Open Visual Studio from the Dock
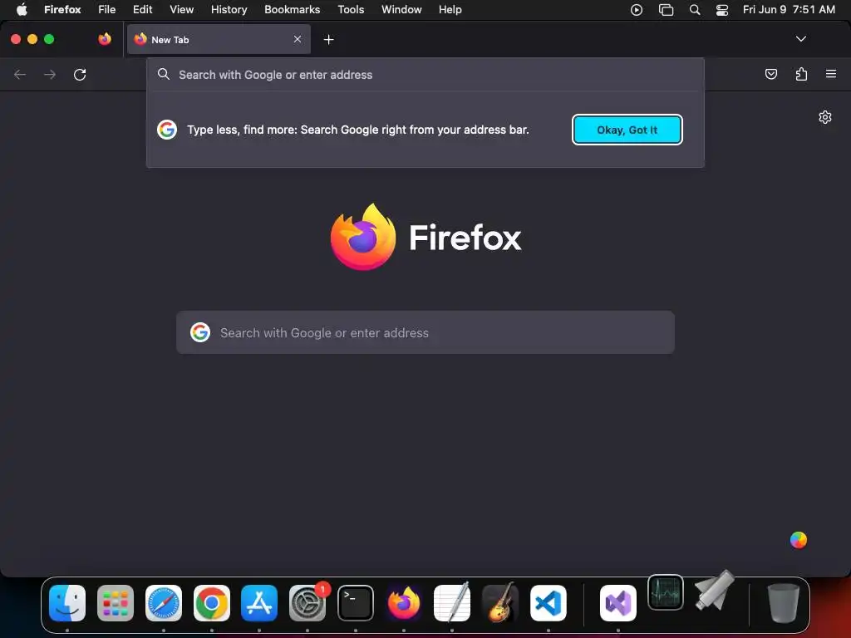 pos(618,603)
